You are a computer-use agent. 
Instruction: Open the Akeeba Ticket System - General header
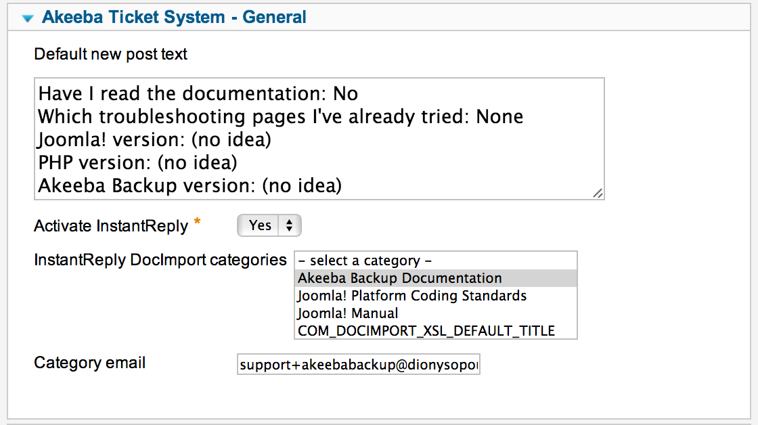point(174,17)
